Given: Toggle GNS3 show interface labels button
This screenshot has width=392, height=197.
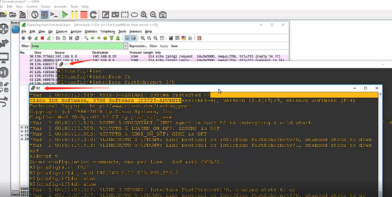Looking at the screenshot, I should click(44, 15).
